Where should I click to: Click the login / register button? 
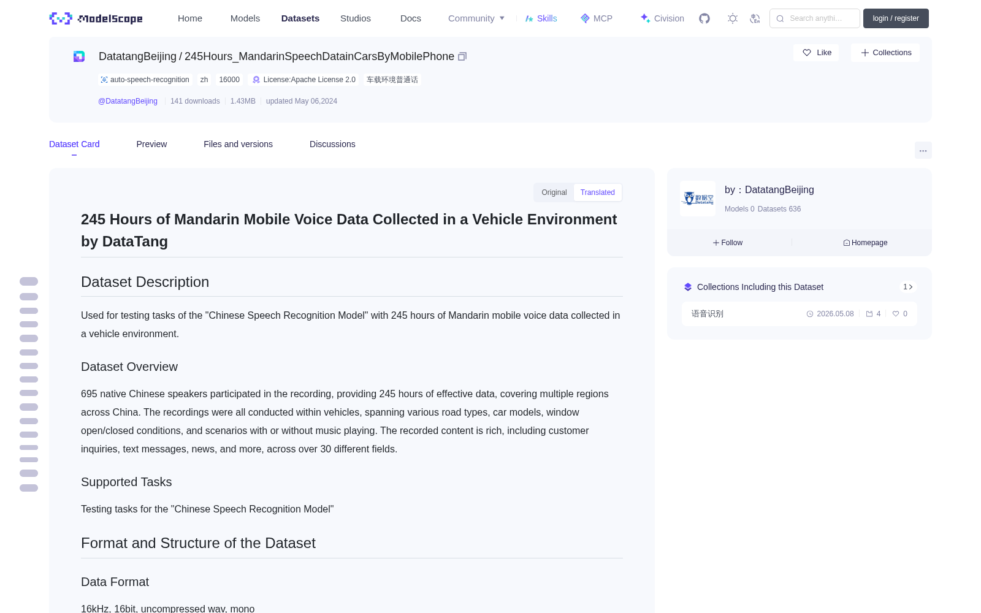click(896, 18)
